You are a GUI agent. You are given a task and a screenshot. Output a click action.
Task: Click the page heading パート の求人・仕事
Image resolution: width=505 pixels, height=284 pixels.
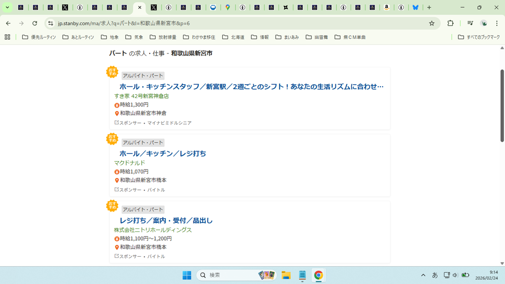point(161,53)
